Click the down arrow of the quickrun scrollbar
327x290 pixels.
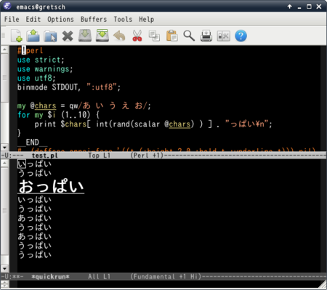click(x=4, y=268)
